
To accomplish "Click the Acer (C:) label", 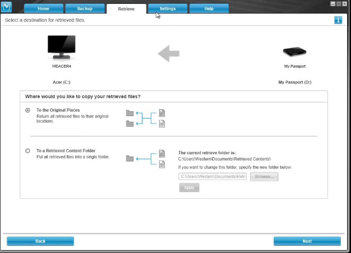I will [x=62, y=82].
